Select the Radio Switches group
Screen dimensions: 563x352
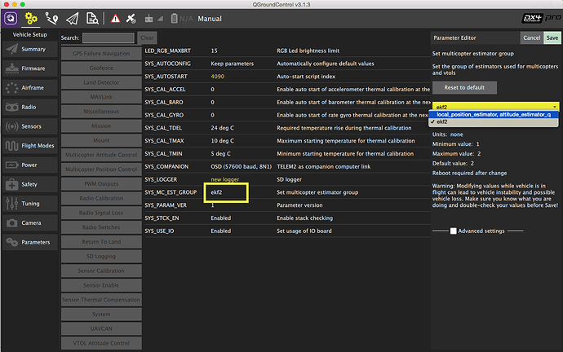tap(101, 227)
